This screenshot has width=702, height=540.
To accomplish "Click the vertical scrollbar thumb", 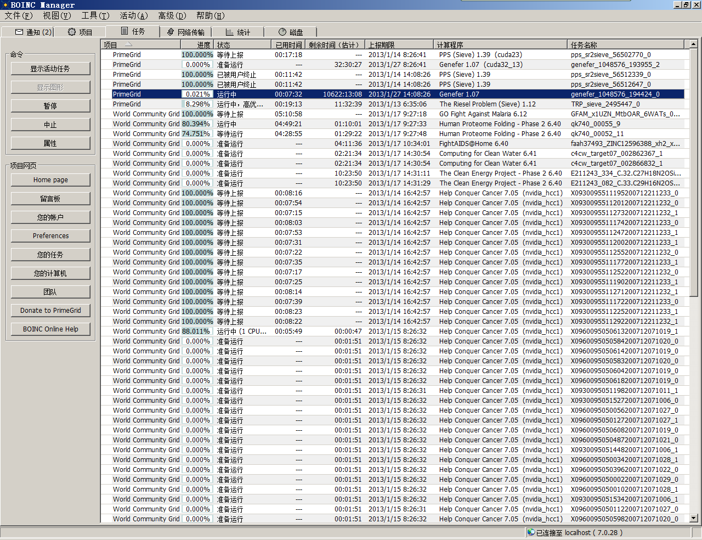I will click(x=693, y=172).
